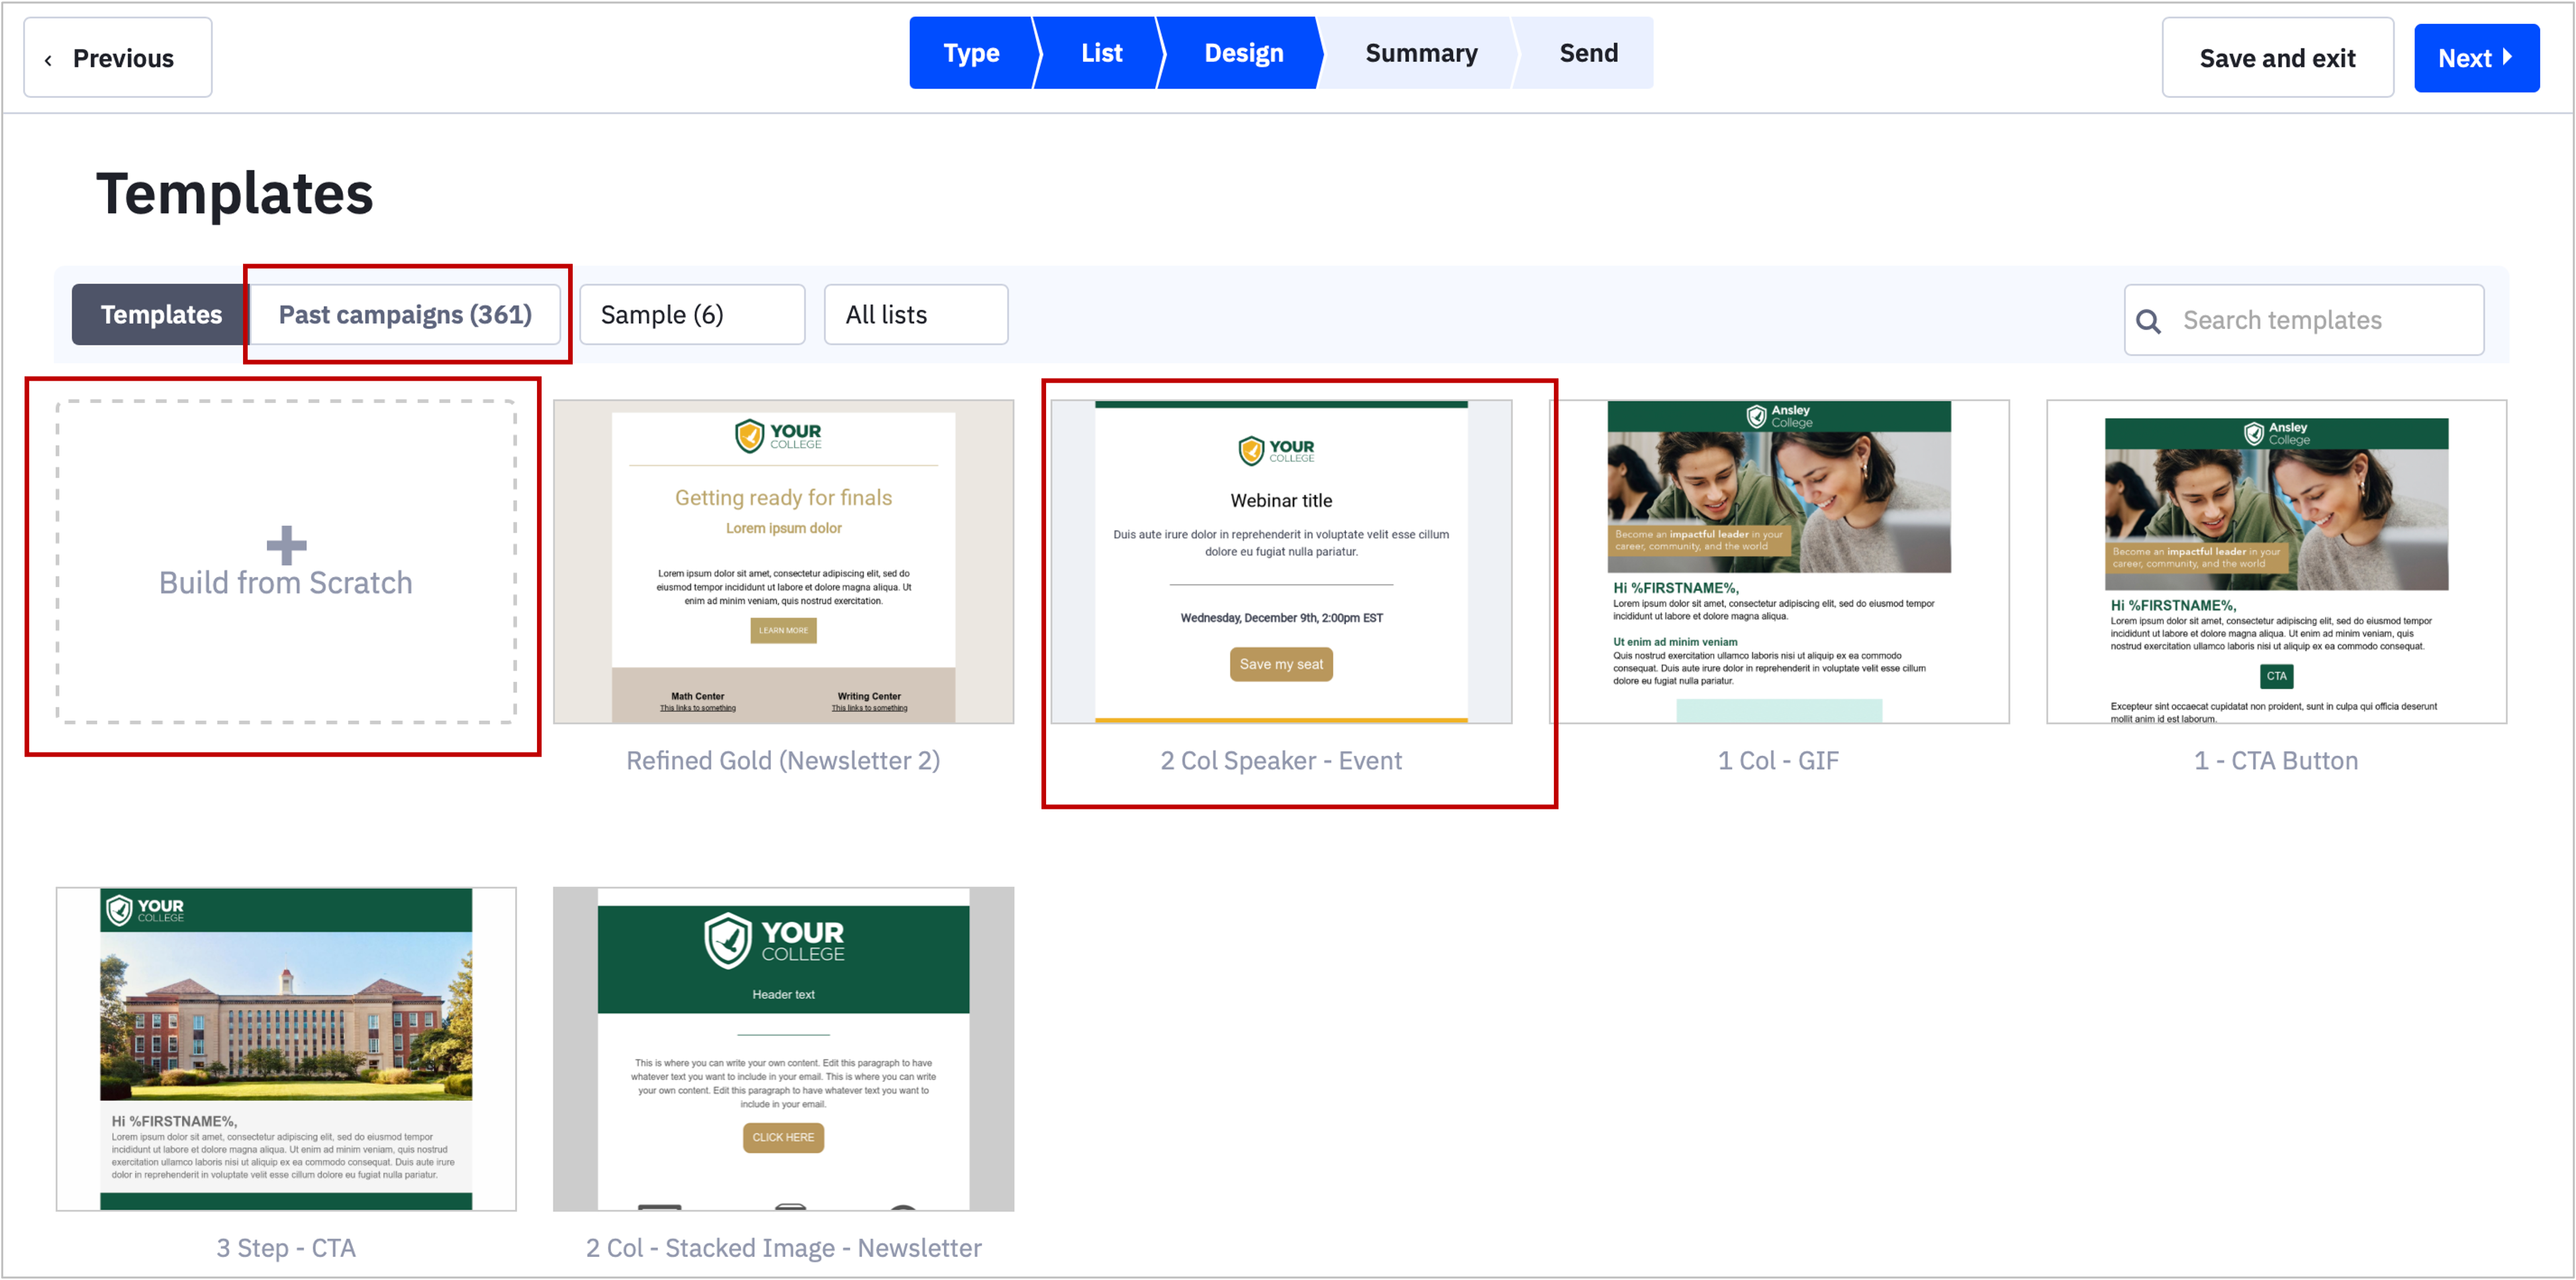Click "2 Col - Stacked Image - Newsletter" label
This screenshot has width=2576, height=1280.
coord(783,1248)
